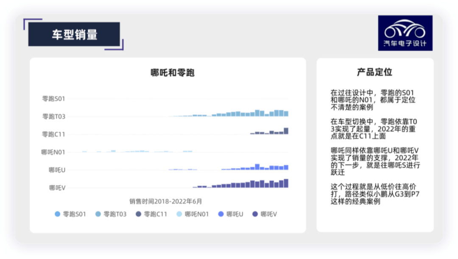Select the chart title 哪吒和零跑
Image resolution: width=458 pixels, height=259 pixels.
coord(173,72)
